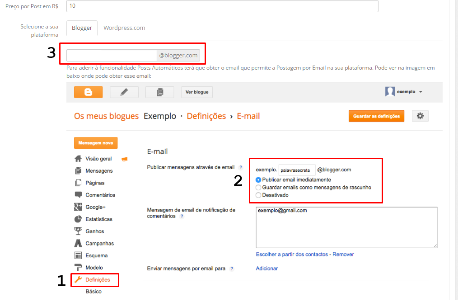This screenshot has width=458, height=302.
Task: Click the Definições wrench icon
Action: (78, 279)
